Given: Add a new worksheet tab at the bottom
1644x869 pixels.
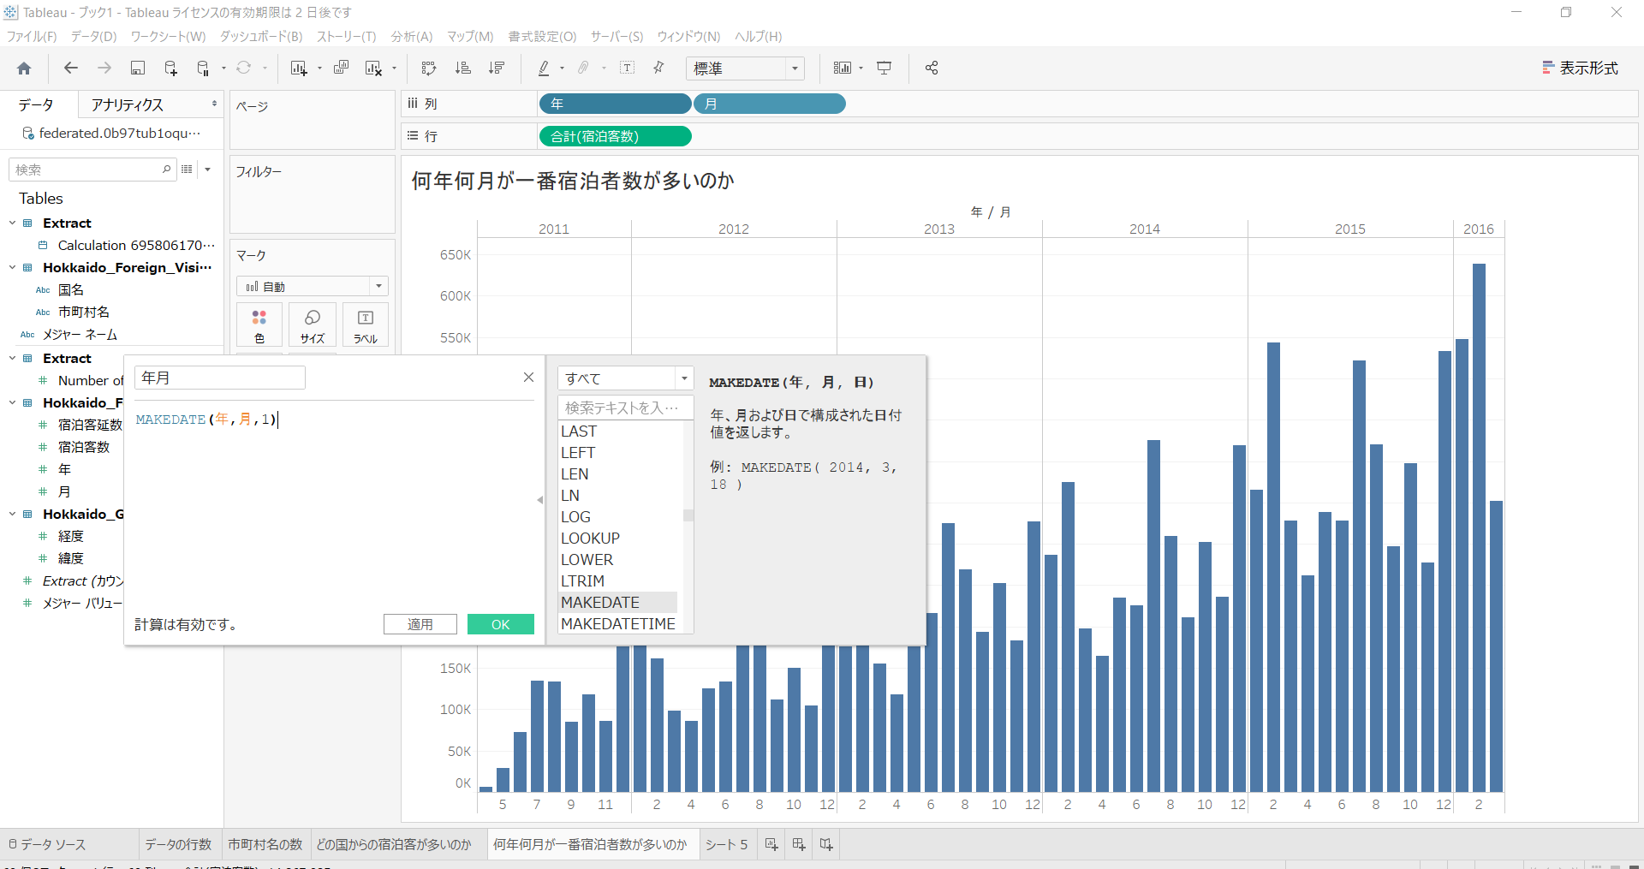Looking at the screenshot, I should [771, 845].
